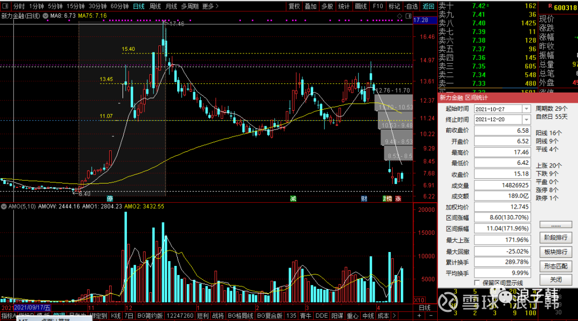The height and width of the screenshot is (321, 578).
Task: Select the 重心 tab
Action: pyautogui.click(x=352, y=316)
